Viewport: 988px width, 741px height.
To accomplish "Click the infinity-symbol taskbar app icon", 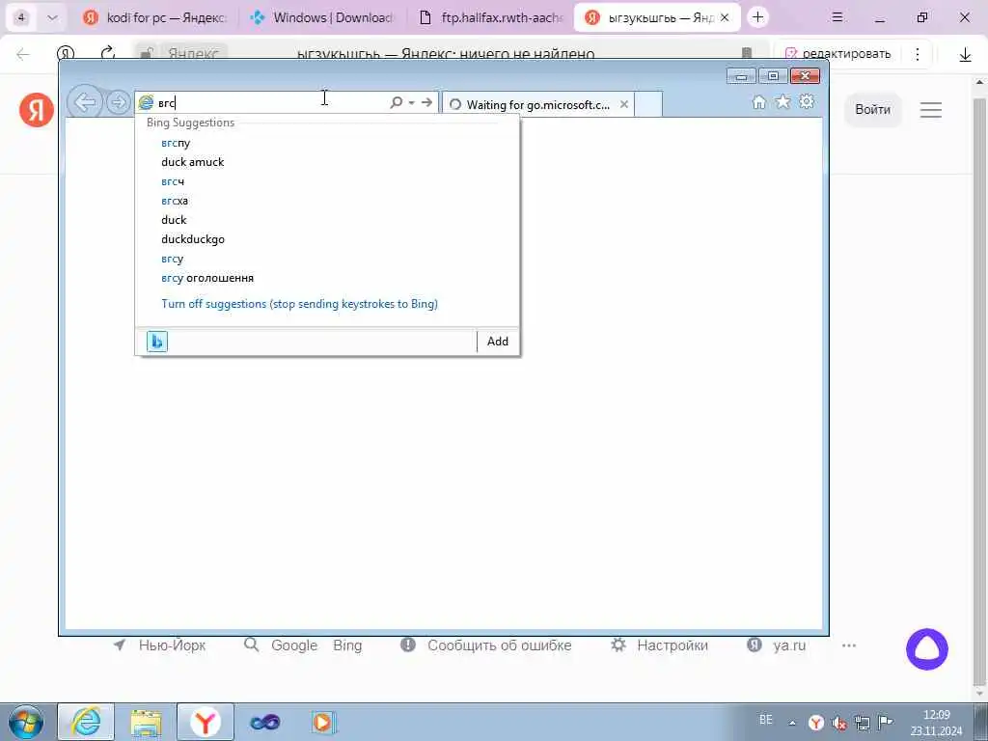I will tap(264, 722).
